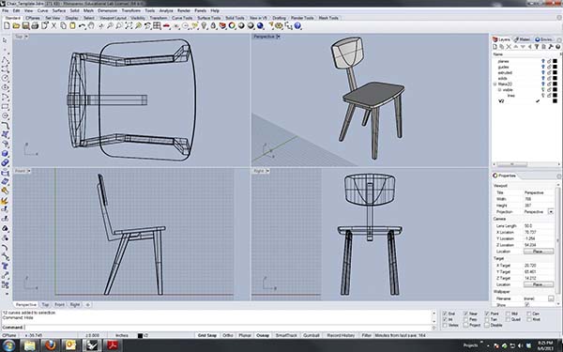Toggle the End osnap checkbox

coord(445,314)
